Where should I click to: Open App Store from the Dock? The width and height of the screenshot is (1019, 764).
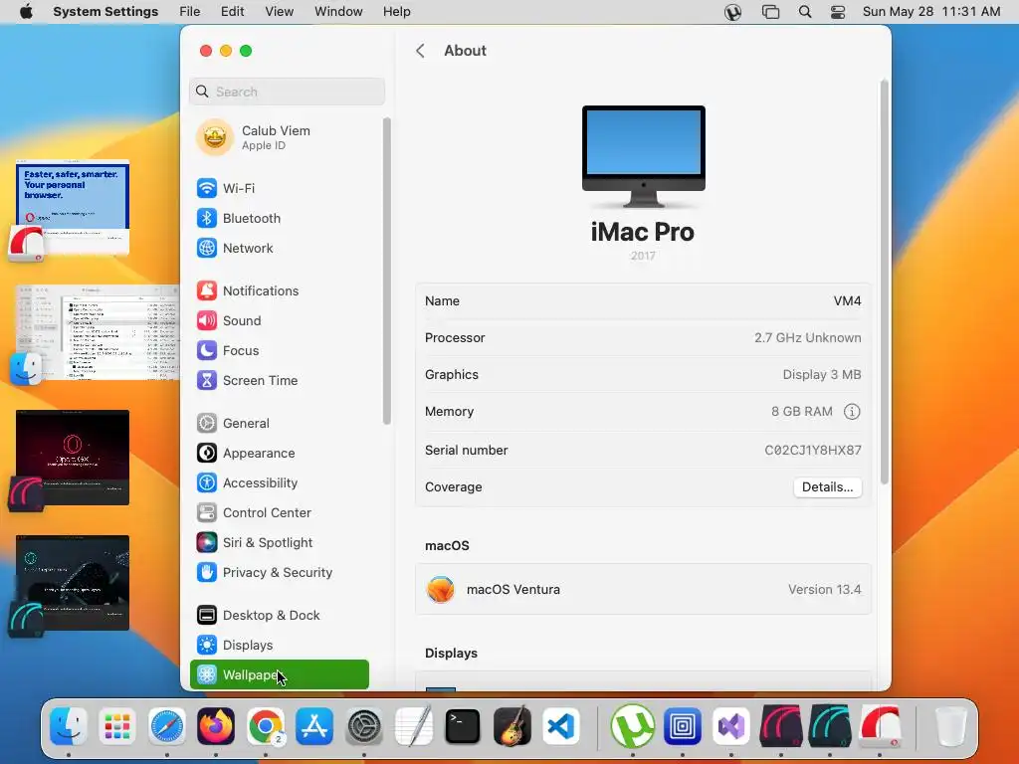(x=314, y=725)
